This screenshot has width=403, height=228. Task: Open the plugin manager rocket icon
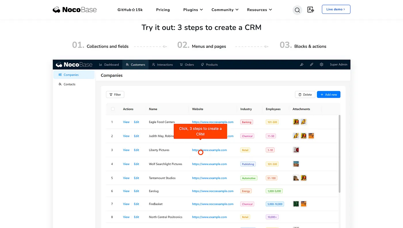point(311,65)
